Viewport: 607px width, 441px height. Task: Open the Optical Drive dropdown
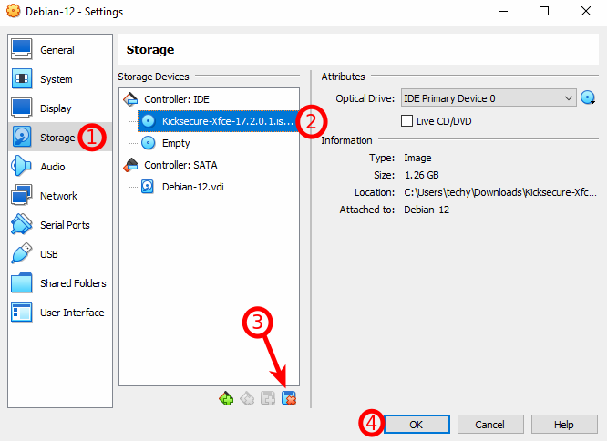pyautogui.click(x=488, y=98)
